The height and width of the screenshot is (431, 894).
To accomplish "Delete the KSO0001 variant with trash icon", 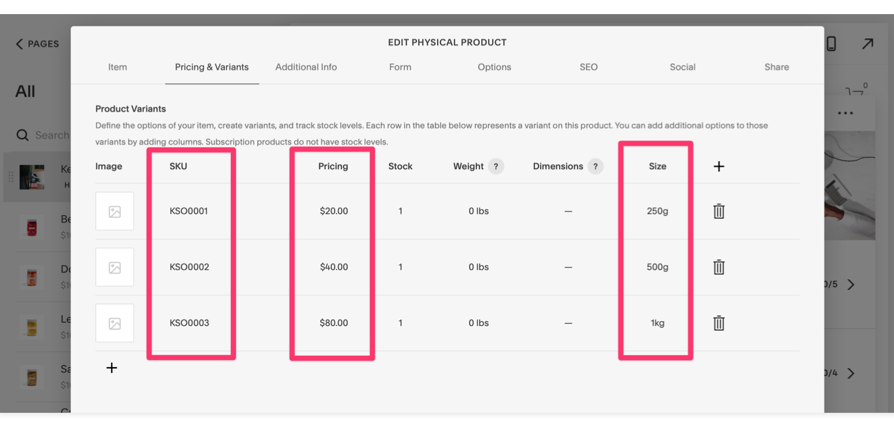I will coord(718,211).
